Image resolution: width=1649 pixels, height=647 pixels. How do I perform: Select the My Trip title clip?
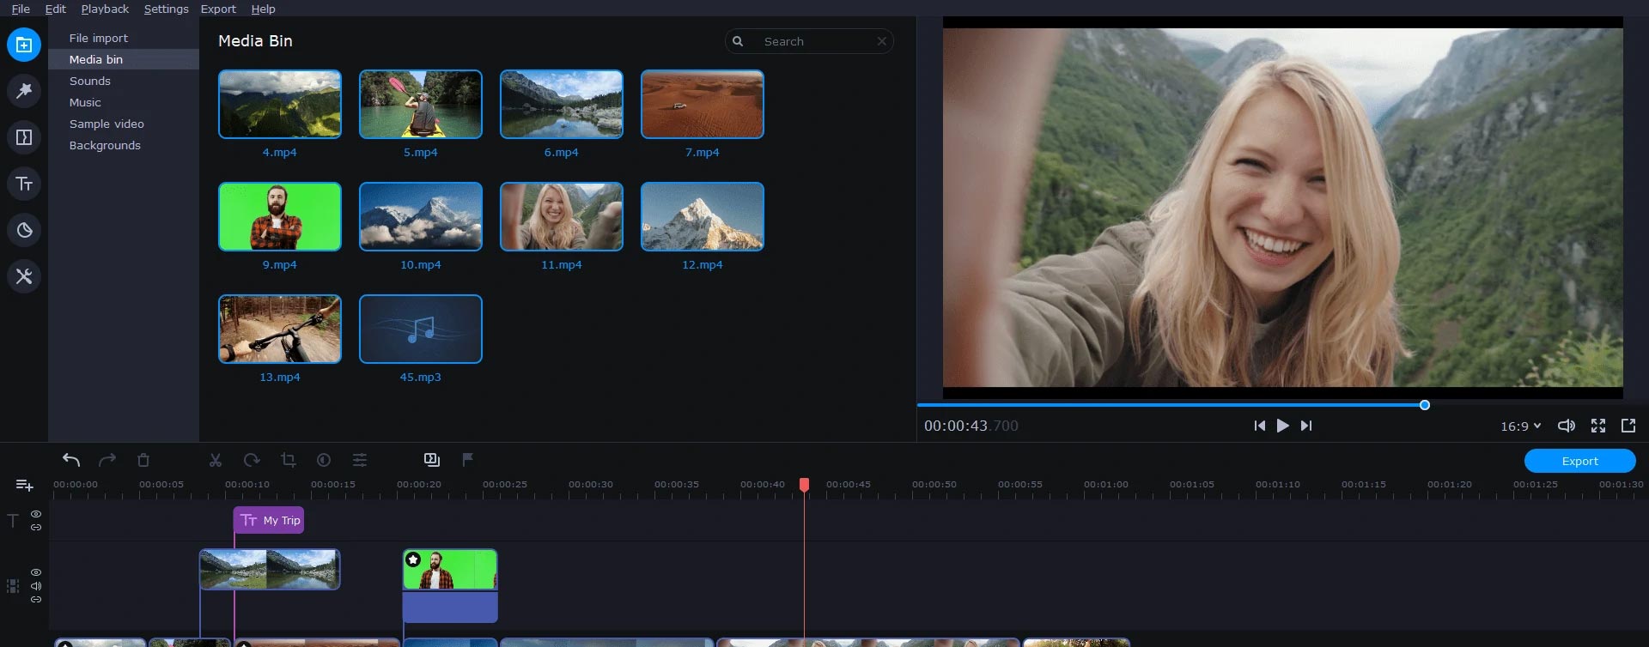pyautogui.click(x=269, y=520)
